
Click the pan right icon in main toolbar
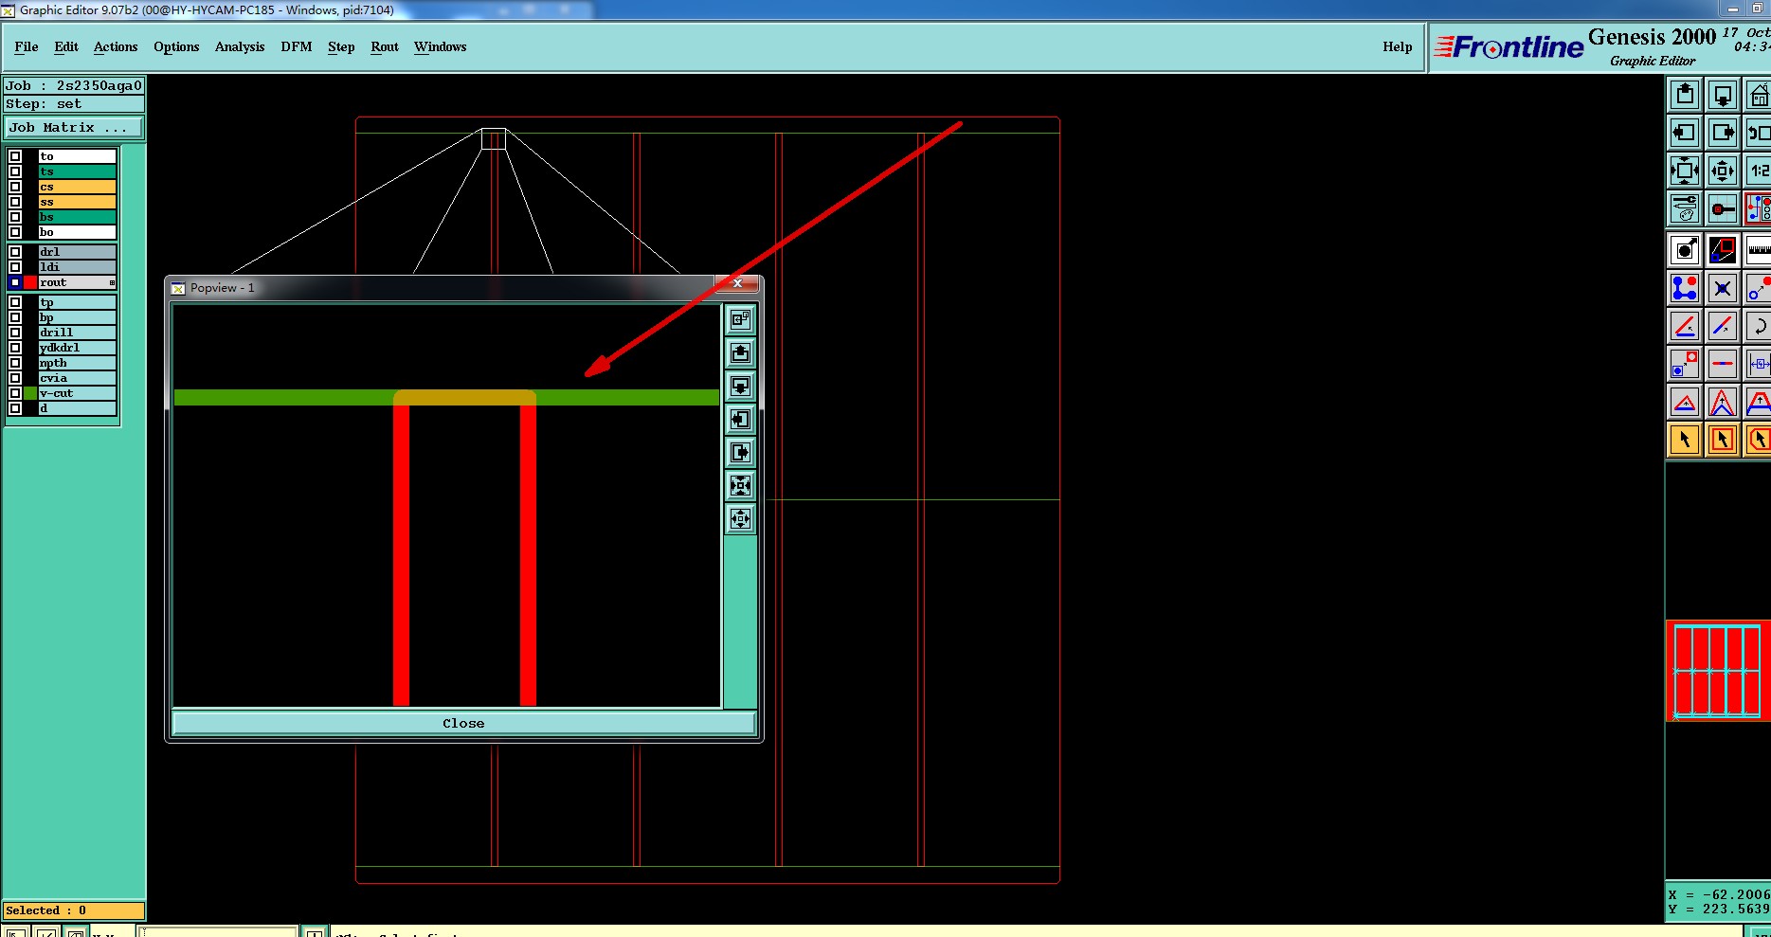[x=1723, y=133]
